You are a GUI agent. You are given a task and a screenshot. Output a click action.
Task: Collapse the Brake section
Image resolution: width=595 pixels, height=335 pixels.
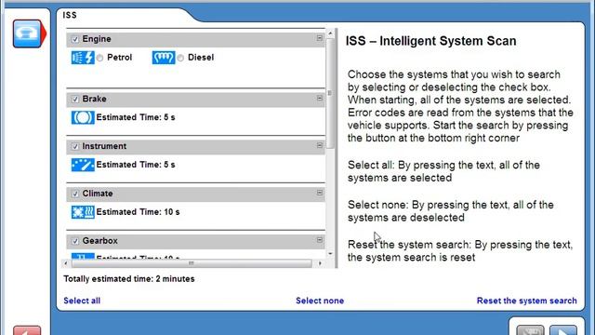click(319, 98)
